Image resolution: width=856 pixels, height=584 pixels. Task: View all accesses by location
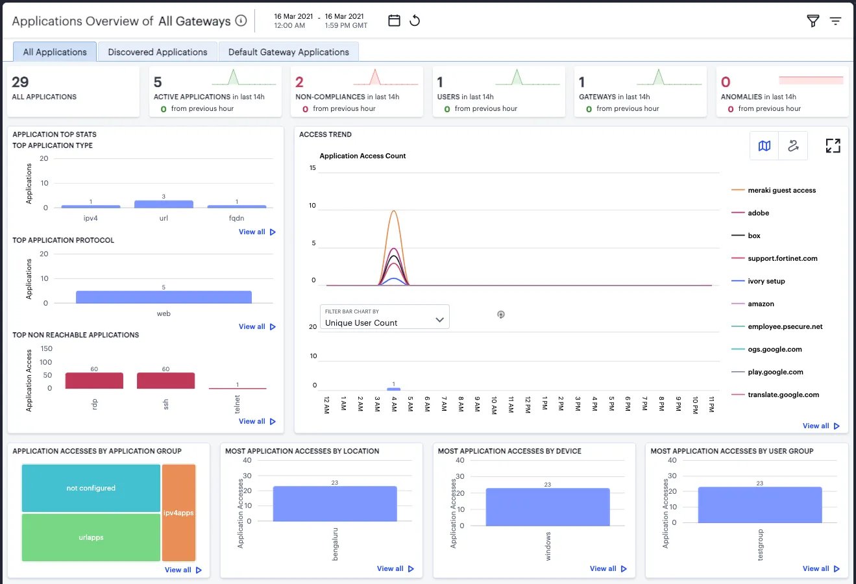pos(395,569)
